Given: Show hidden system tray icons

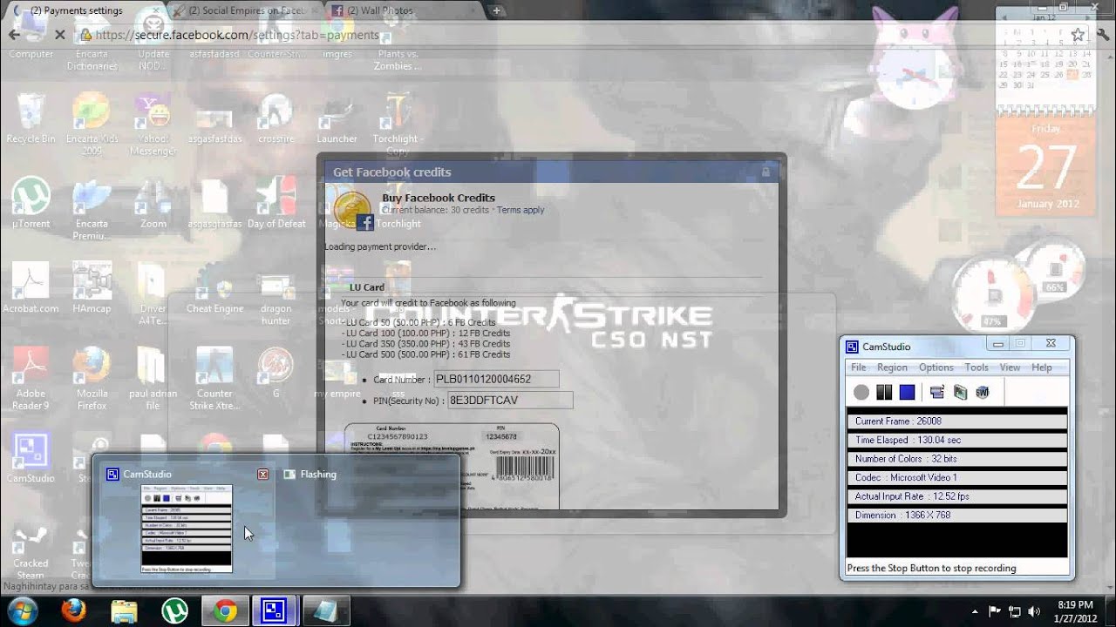Looking at the screenshot, I should click(974, 611).
